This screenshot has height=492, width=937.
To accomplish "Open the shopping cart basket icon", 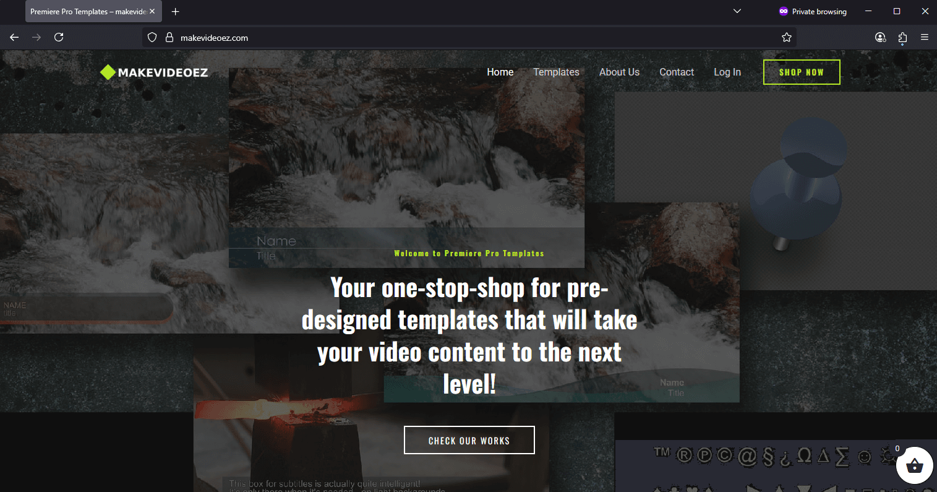I will click(x=914, y=467).
